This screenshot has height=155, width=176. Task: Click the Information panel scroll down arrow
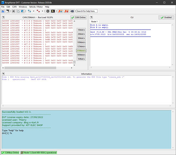point(173,103)
